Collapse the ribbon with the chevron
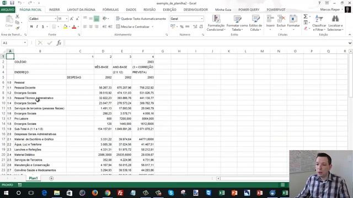This screenshot has width=353, height=198. (350, 35)
